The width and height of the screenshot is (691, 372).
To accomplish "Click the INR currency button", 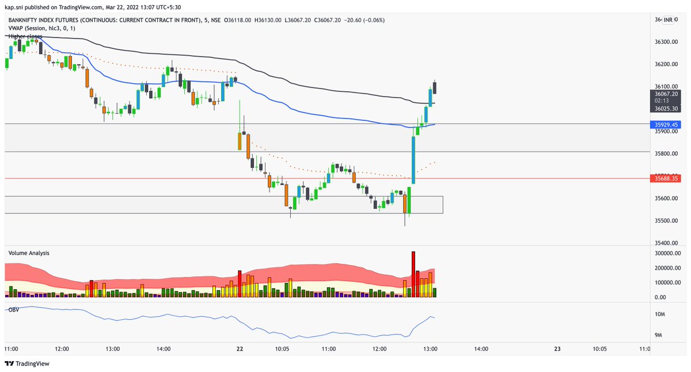I will point(668,20).
